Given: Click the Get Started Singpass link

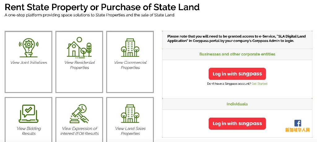Looking at the screenshot, I should click(x=259, y=84).
